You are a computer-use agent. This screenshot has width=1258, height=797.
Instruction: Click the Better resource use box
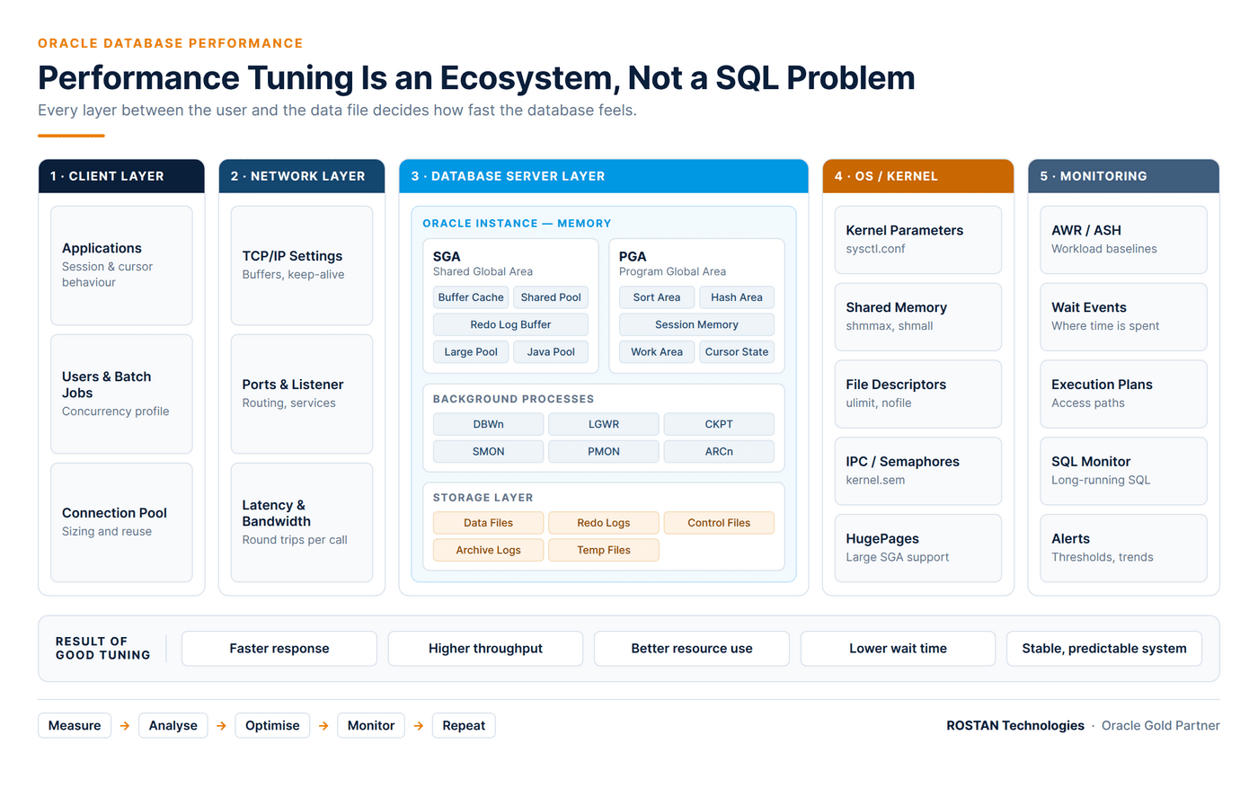coord(692,649)
